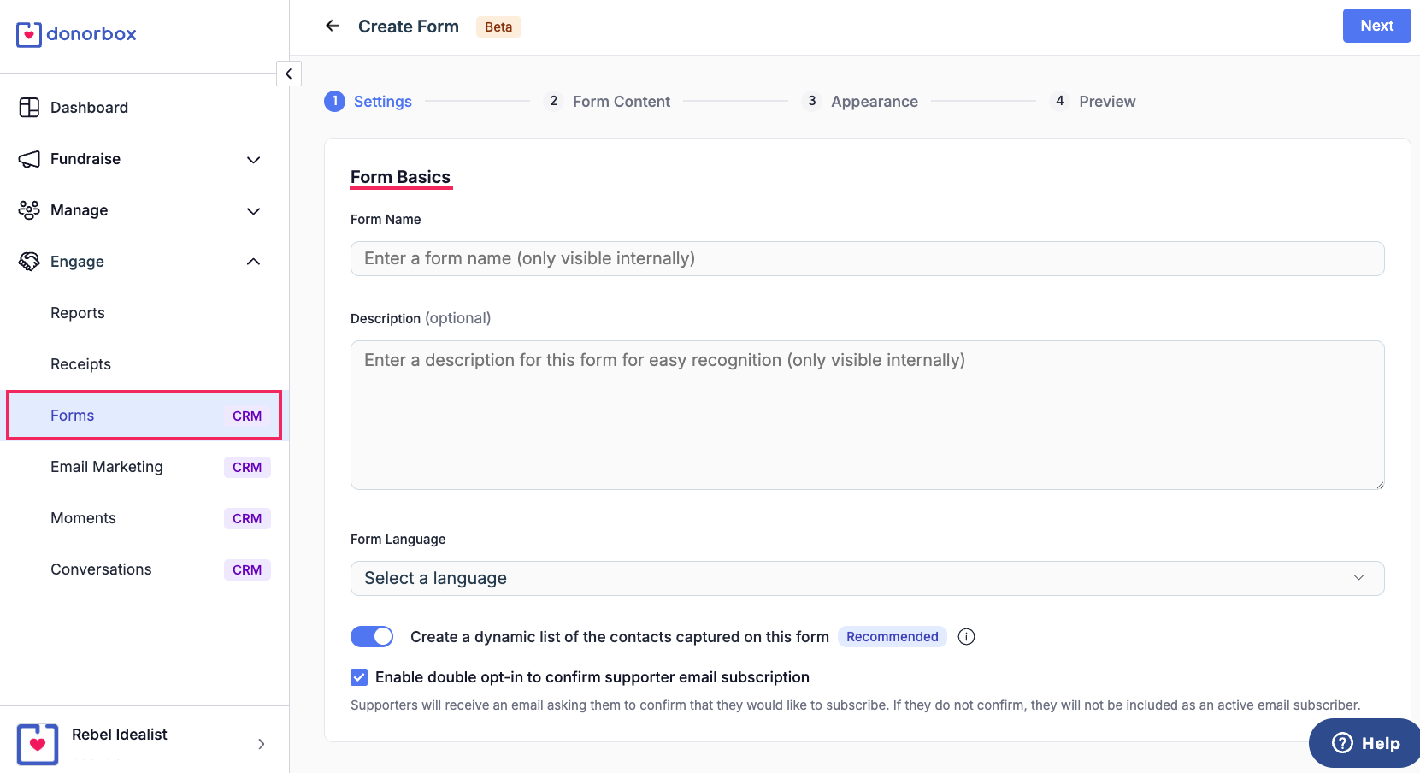Open Conversations in the sidebar
Screen dimensions: 1420x773
144,569
